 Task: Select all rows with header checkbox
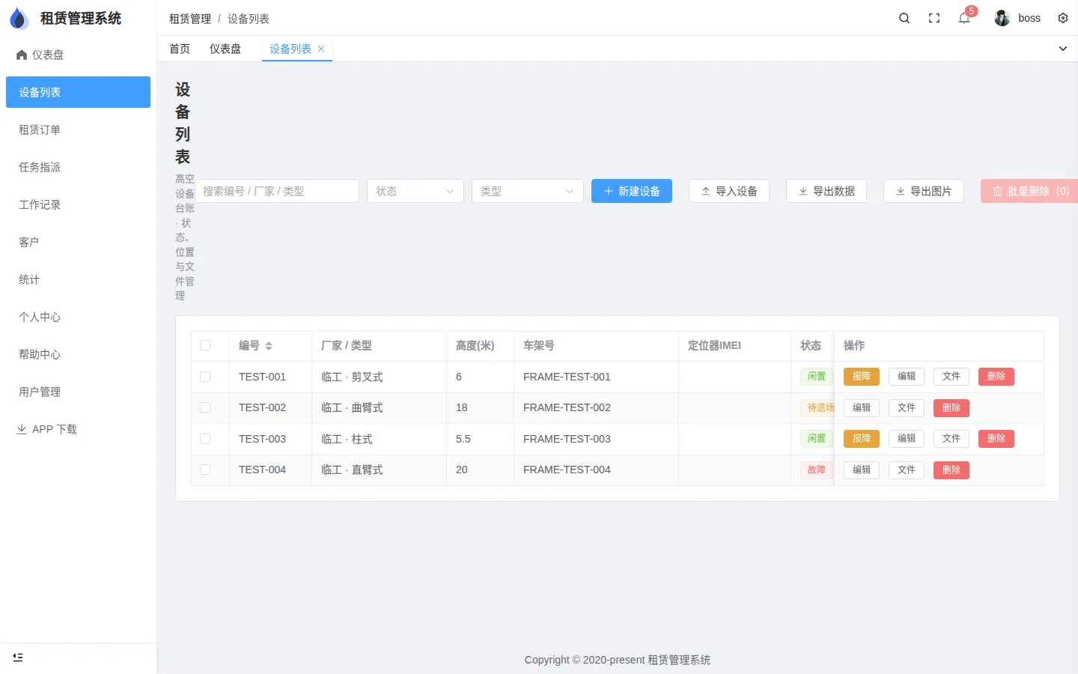[205, 345]
